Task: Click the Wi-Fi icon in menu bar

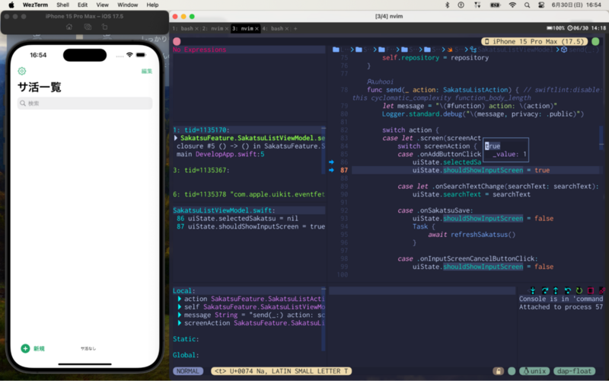Action: (512, 5)
